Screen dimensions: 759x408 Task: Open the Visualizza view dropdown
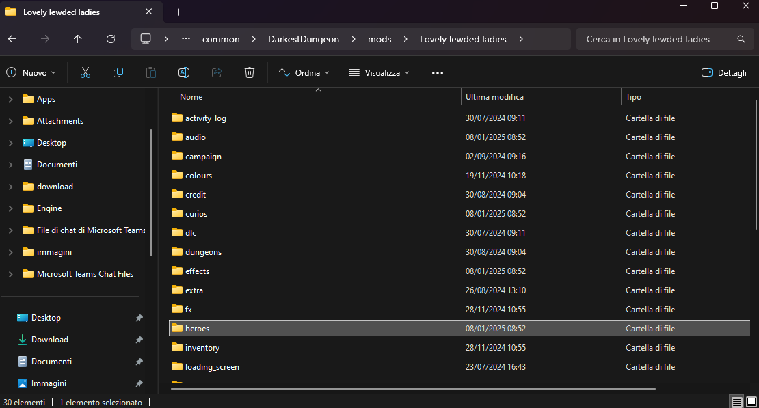pos(379,72)
